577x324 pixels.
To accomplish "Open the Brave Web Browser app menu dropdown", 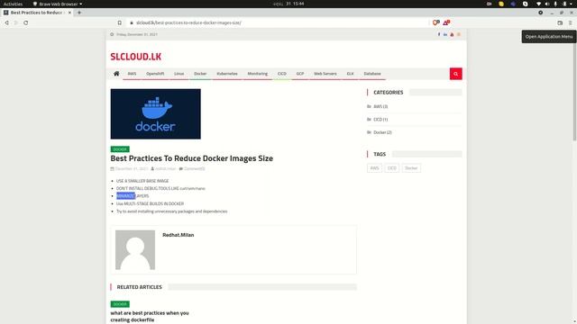I will point(58,4).
